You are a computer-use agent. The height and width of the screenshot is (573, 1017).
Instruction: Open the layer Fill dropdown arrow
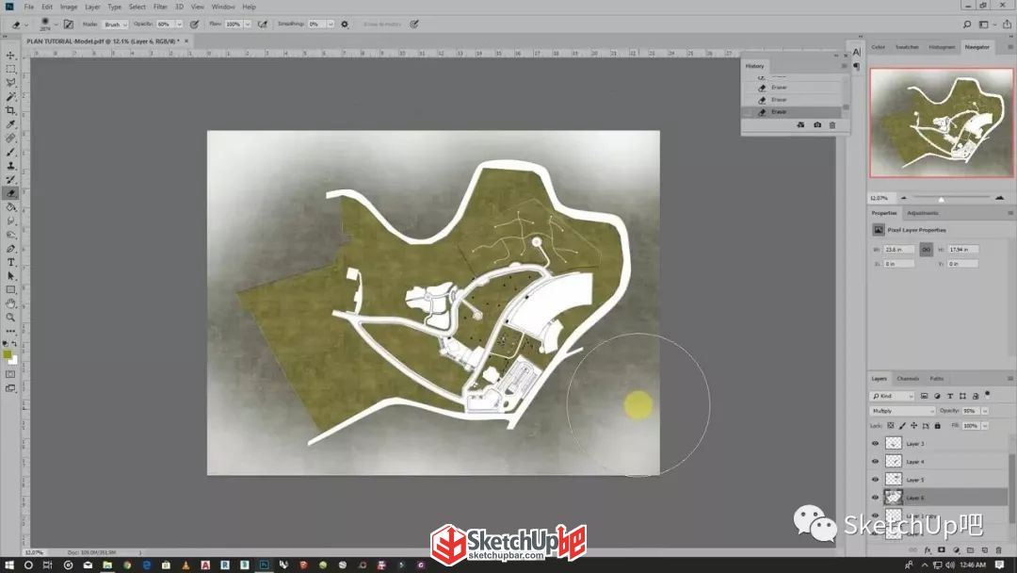[985, 426]
